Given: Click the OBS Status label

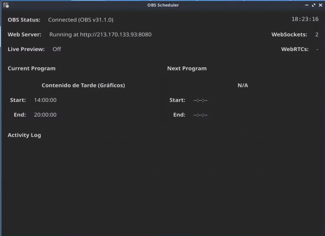Looking at the screenshot, I should point(24,20).
